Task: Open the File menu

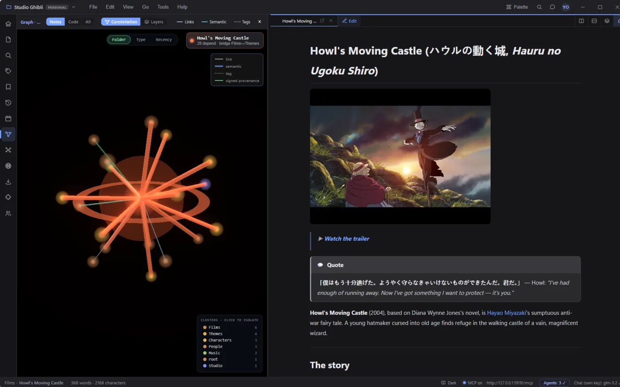Action: coord(93,7)
